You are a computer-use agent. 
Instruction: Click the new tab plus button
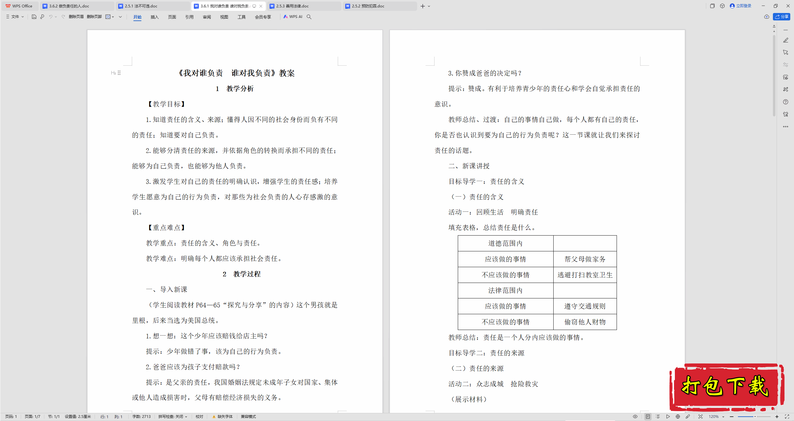(x=422, y=6)
